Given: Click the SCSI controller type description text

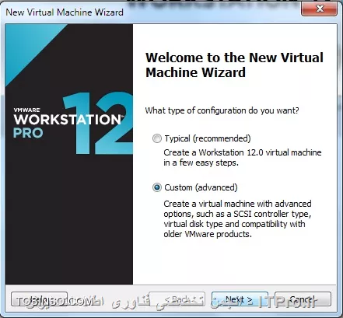Looking at the screenshot, I should (x=237, y=218).
